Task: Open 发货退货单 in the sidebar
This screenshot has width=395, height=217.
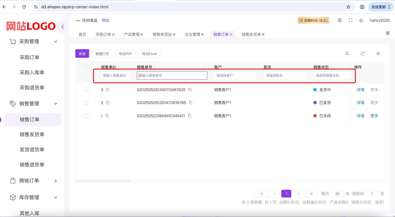Action: (x=32, y=150)
